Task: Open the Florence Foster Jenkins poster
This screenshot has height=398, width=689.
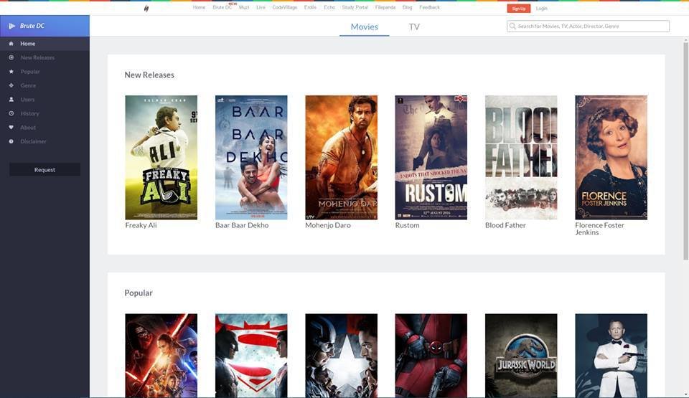Action: pos(611,158)
